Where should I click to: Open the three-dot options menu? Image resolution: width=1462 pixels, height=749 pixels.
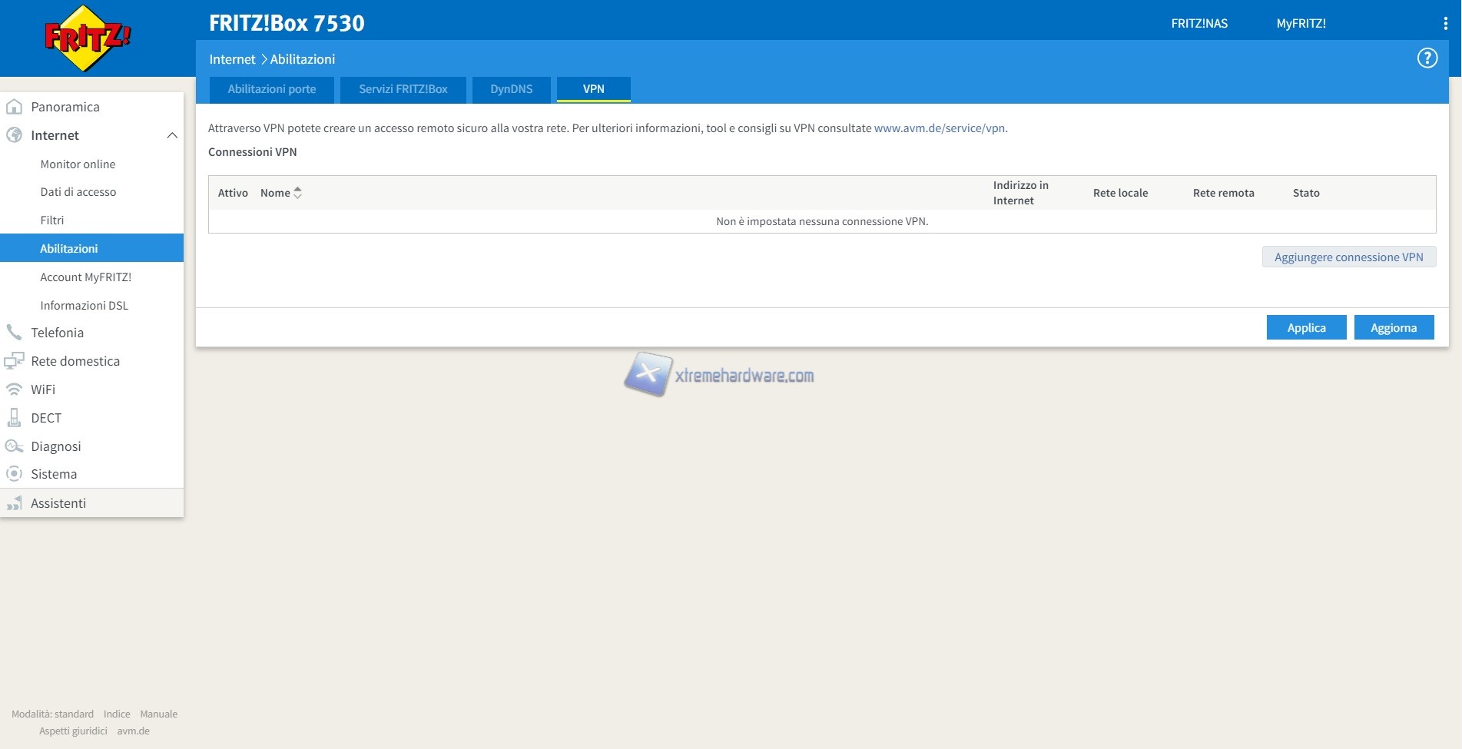1445,24
